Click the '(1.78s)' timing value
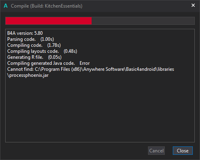Viewport: 200px width, 160px height. click(54, 45)
